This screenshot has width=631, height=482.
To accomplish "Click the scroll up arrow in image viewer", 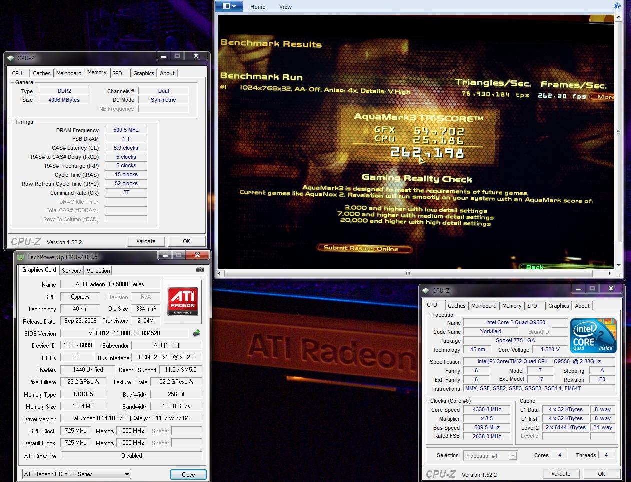I will 618,18.
